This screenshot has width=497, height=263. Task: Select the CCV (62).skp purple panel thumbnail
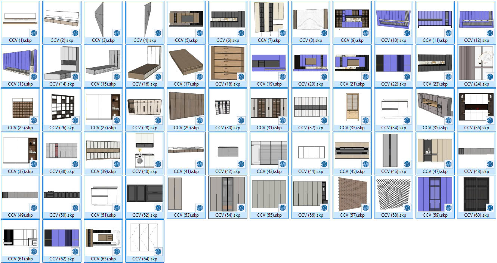tap(62, 237)
